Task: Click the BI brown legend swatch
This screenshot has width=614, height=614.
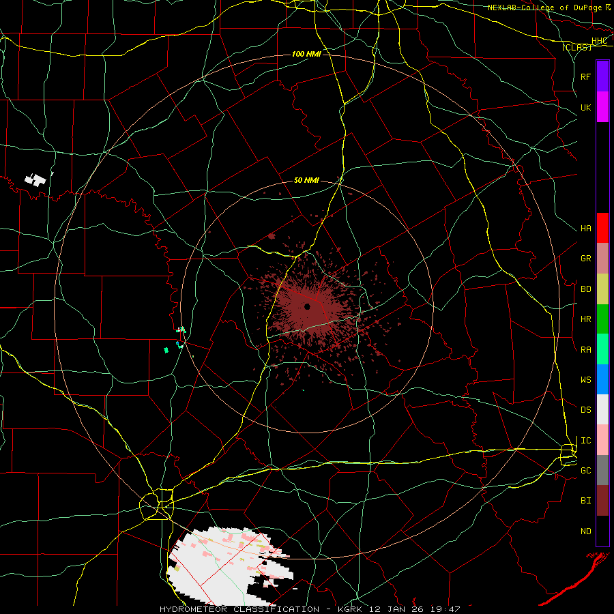Action: pos(602,501)
